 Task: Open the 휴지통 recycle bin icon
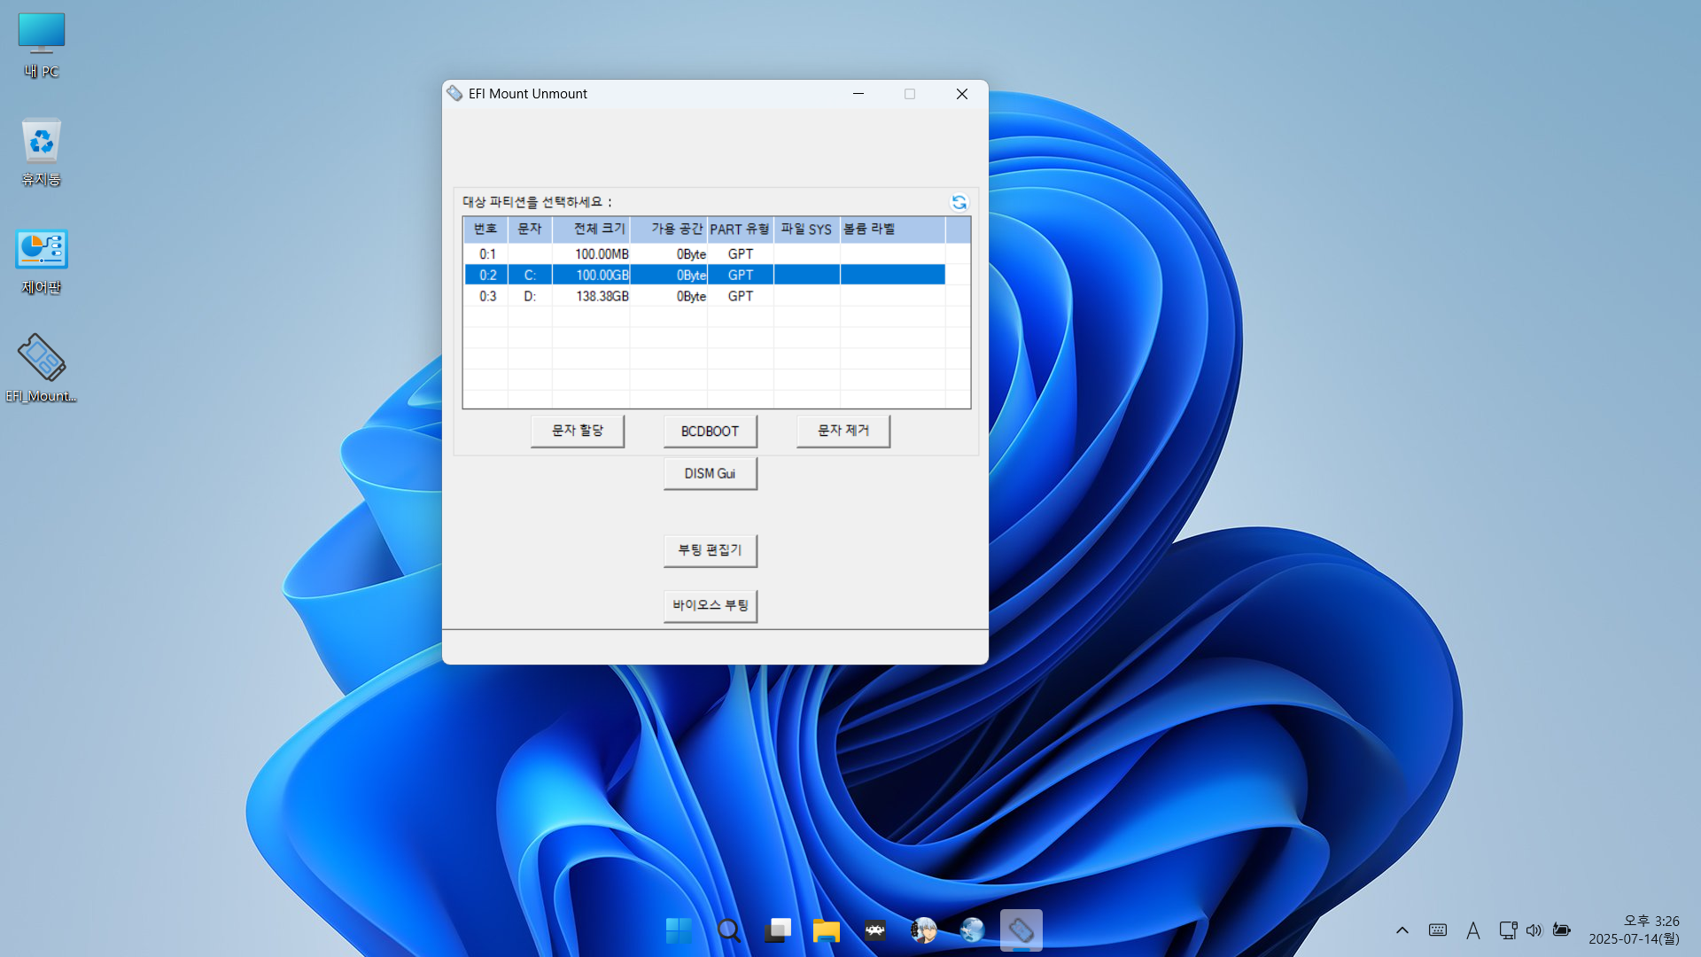click(41, 151)
